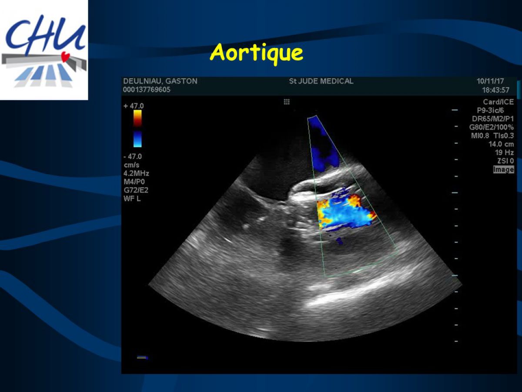Viewport: 522px width, 392px height.
Task: Click the red-yellow positive velocity color bar
Action: click(137, 118)
